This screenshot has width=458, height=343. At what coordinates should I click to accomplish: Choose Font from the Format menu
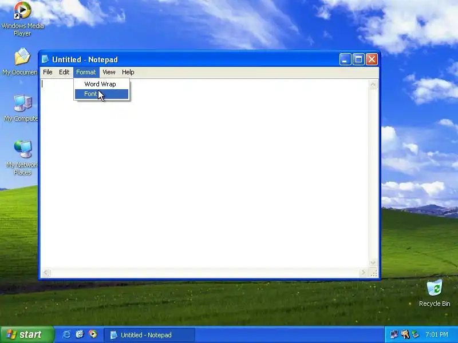[101, 94]
